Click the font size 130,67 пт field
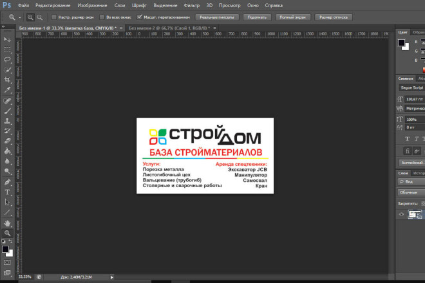The image size is (425, 283). [x=415, y=100]
